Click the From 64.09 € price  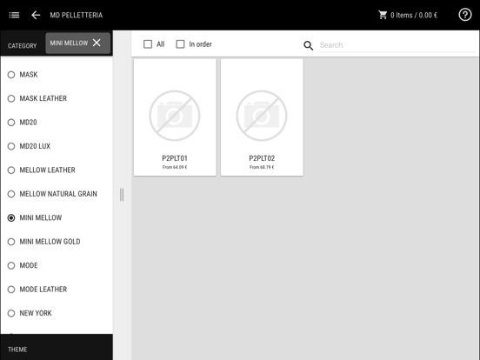tap(175, 167)
